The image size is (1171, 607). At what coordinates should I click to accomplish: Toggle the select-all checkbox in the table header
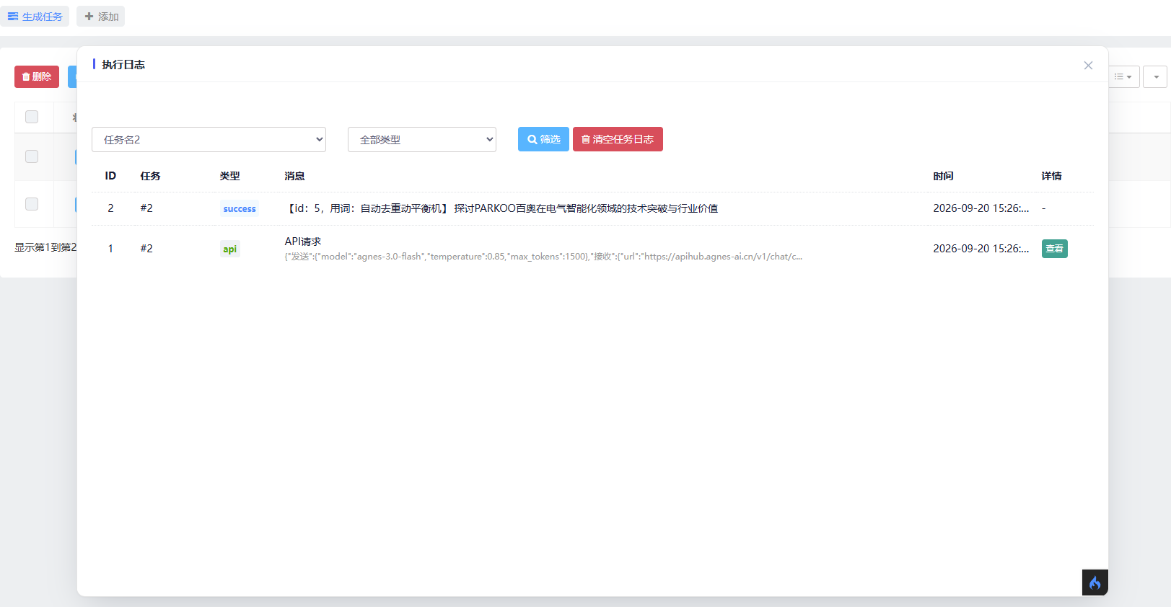(x=32, y=117)
